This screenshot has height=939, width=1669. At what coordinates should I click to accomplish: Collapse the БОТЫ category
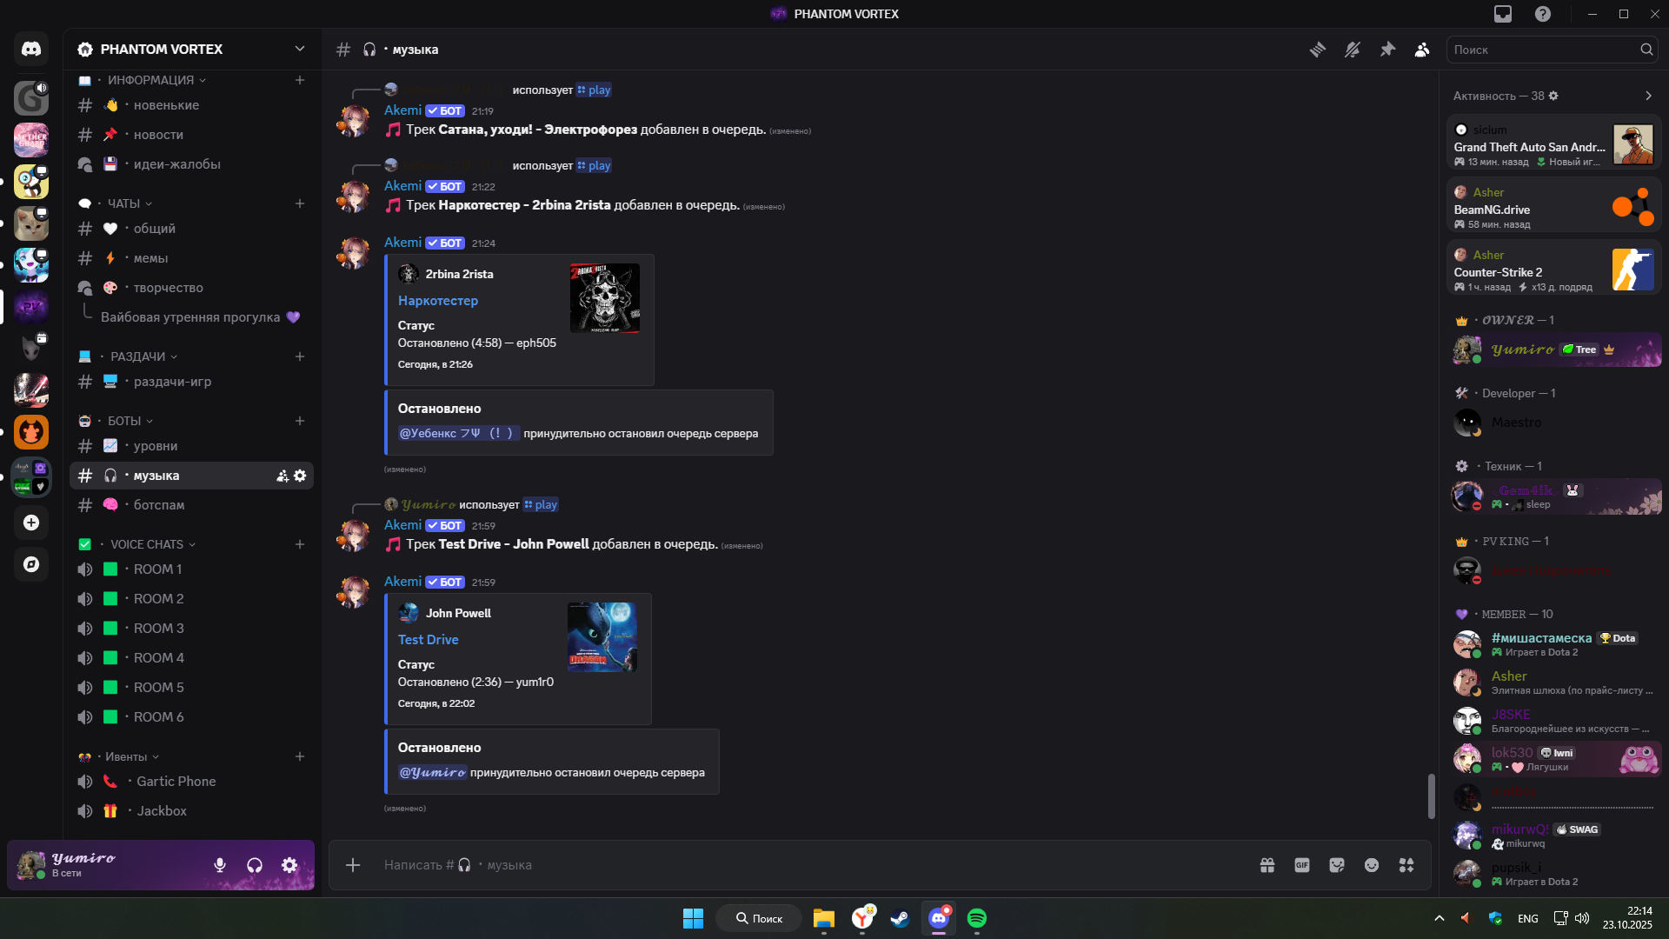124,421
